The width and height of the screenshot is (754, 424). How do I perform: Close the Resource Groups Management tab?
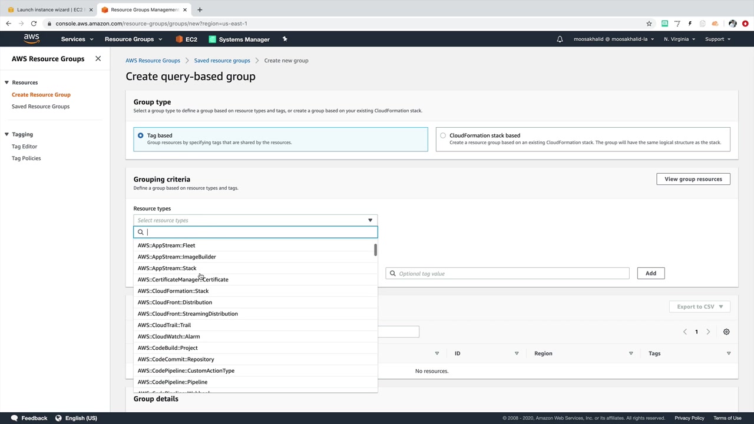pos(185,9)
